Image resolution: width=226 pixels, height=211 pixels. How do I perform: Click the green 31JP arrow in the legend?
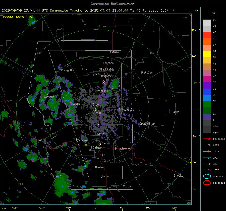click(x=207, y=164)
